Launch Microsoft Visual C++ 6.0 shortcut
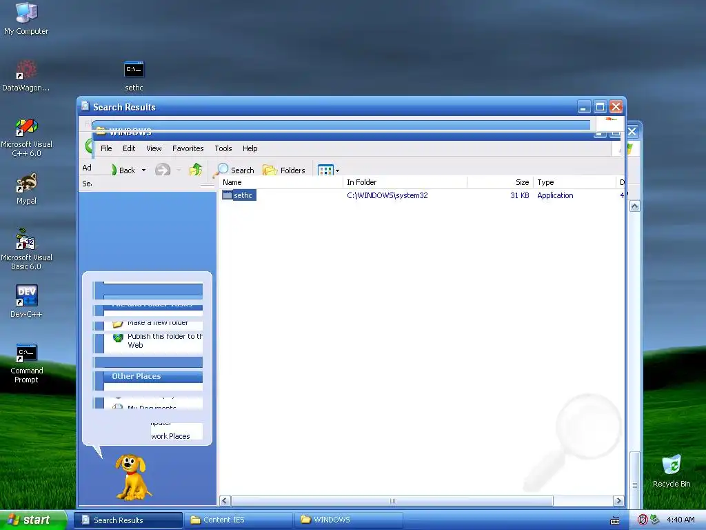 pos(27,137)
